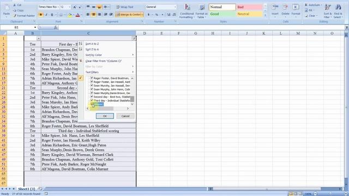Expand the formula bar

coord(347,27)
